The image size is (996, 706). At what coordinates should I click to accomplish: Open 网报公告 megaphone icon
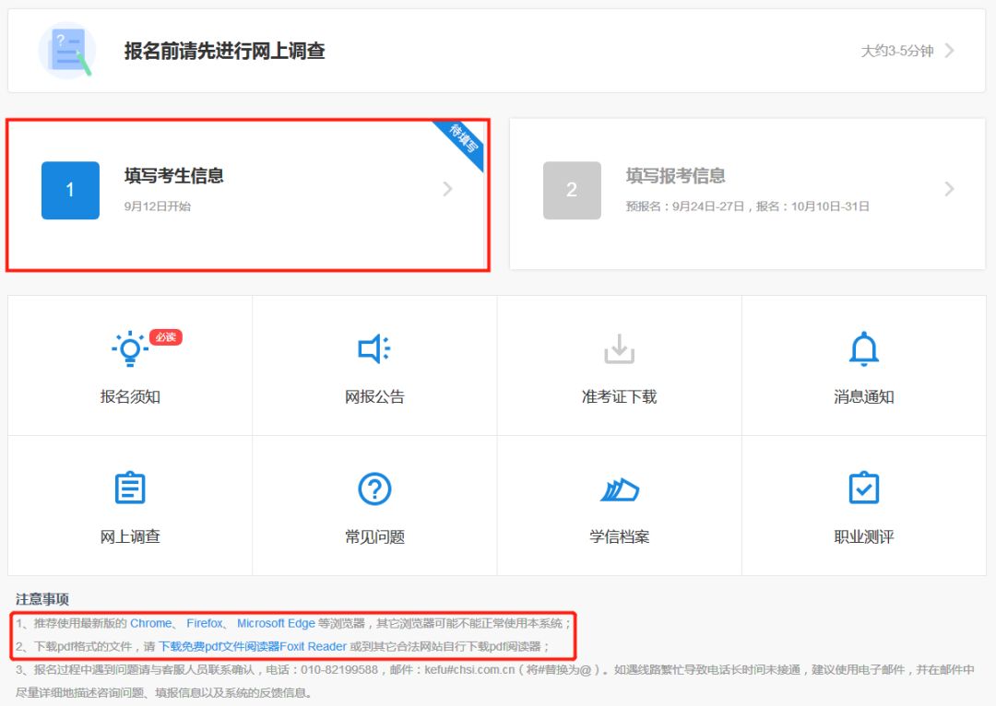374,349
